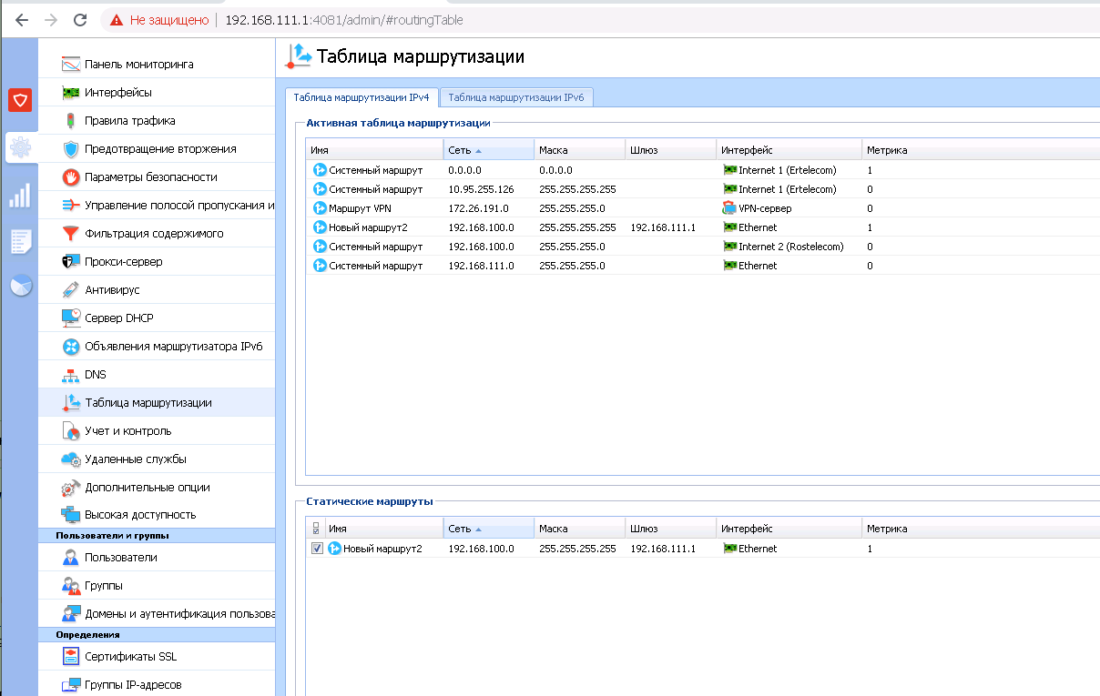This screenshot has height=696, width=1100.
Task: Click the not-secure warning triangle icon
Action: [x=116, y=19]
